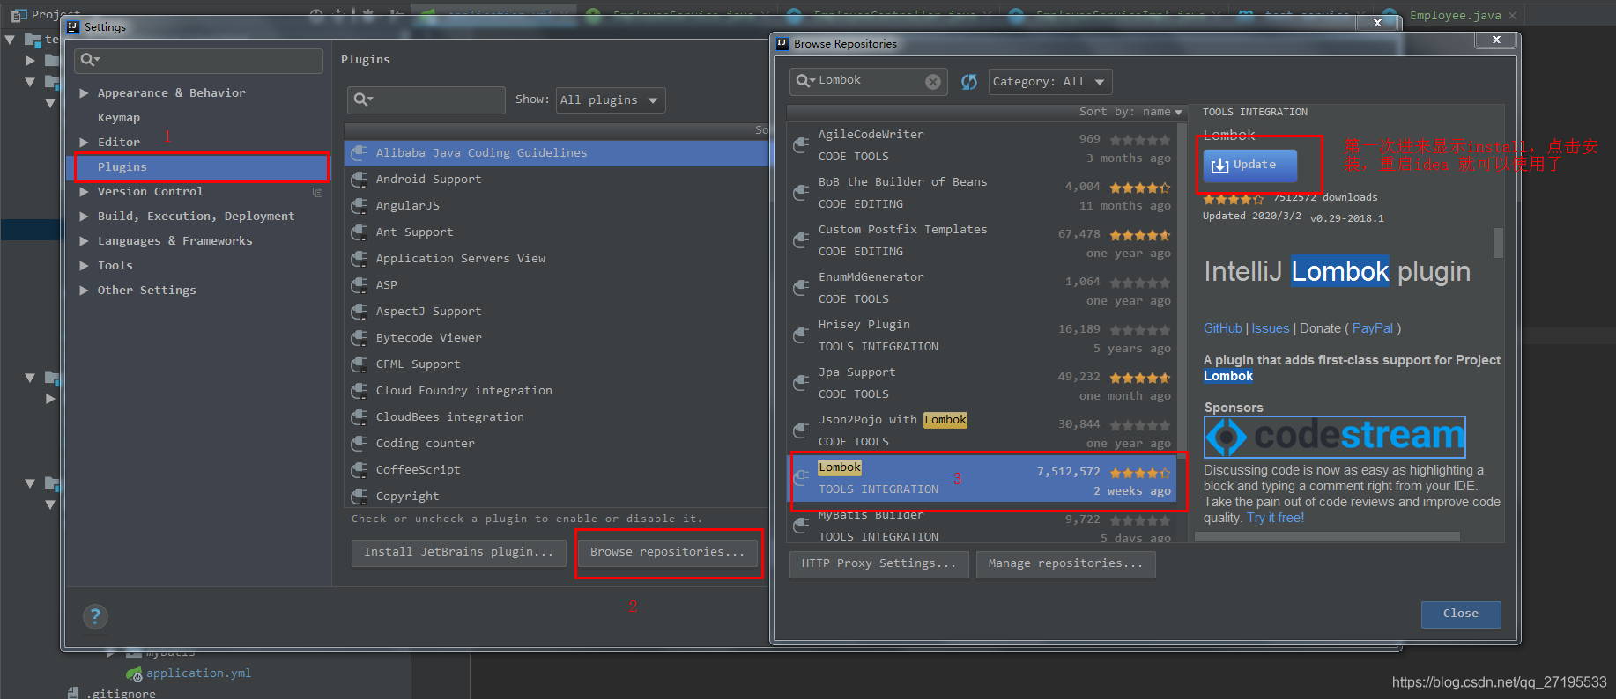The width and height of the screenshot is (1616, 699).
Task: Click the Settings search magnifier icon
Action: point(90,60)
